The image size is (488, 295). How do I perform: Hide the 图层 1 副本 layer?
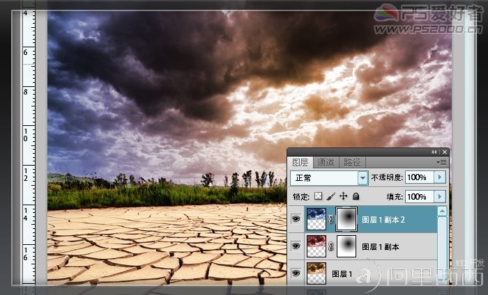pyautogui.click(x=296, y=246)
